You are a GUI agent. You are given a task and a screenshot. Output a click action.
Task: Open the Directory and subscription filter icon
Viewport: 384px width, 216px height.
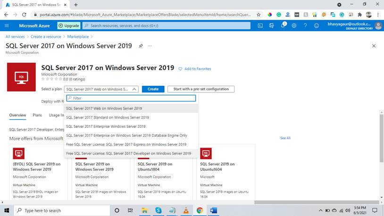271,25
